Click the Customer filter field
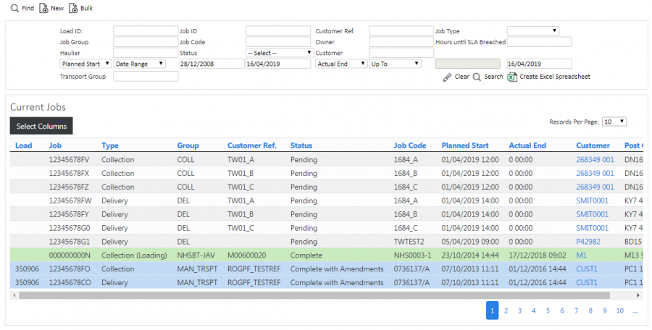The height and width of the screenshot is (330, 652). 401,53
